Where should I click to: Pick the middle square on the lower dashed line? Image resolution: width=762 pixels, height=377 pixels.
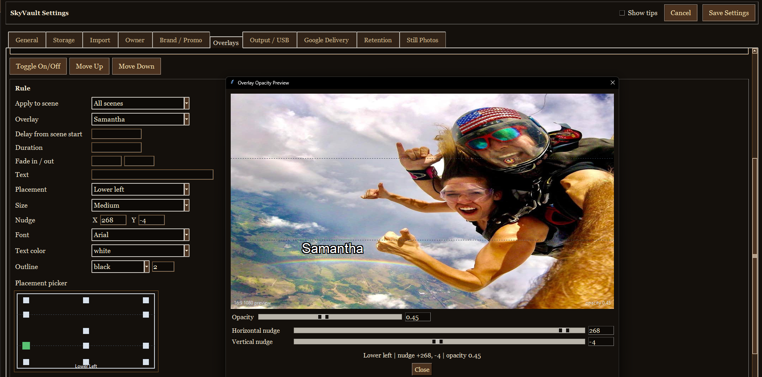point(86,346)
